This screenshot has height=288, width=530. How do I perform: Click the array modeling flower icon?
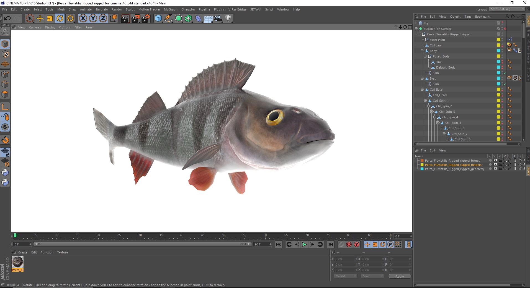click(x=188, y=19)
